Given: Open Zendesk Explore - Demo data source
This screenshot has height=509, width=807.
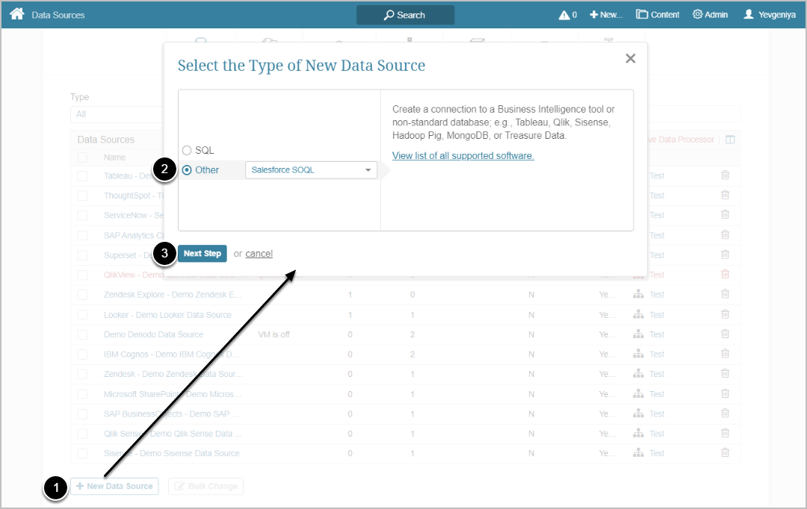Looking at the screenshot, I should pos(173,295).
